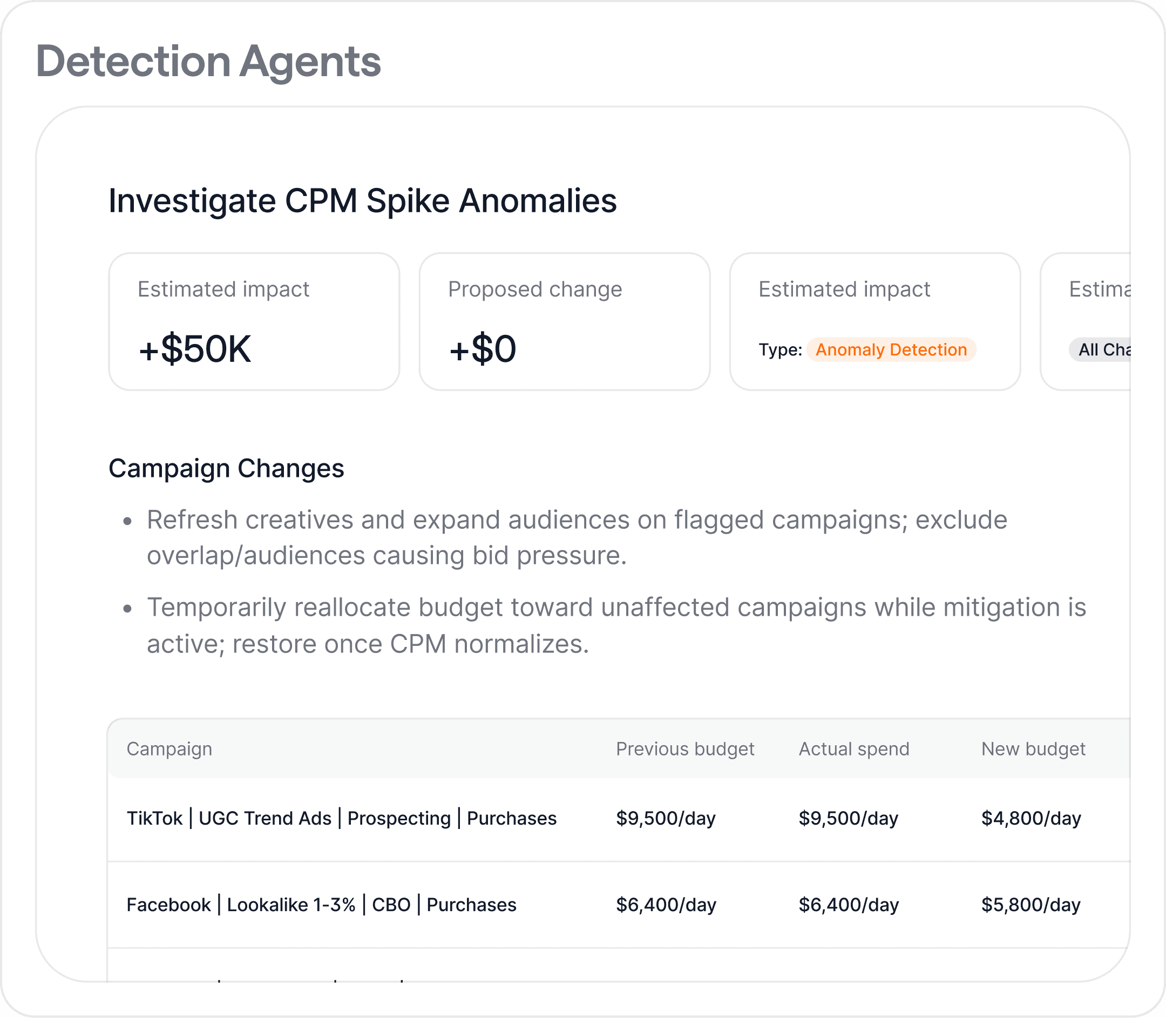This screenshot has width=1166, height=1018.
Task: Open the Investigate CPM Spike Anomalies title
Action: click(362, 200)
